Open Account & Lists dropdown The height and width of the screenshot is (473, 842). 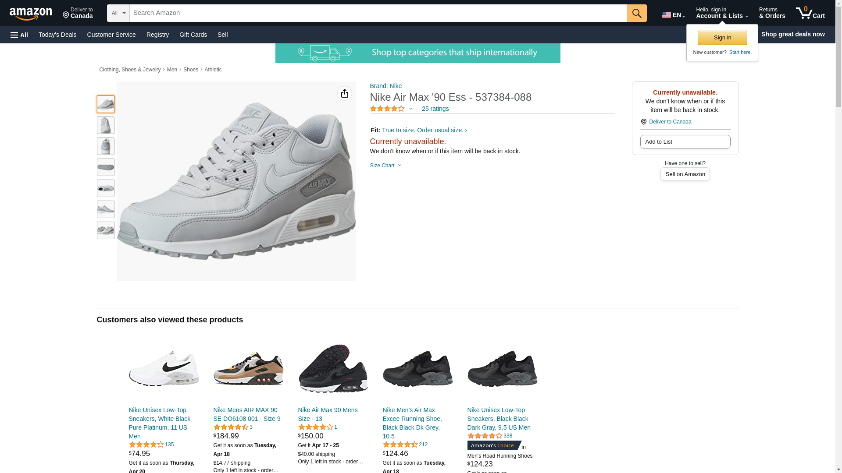point(722,13)
